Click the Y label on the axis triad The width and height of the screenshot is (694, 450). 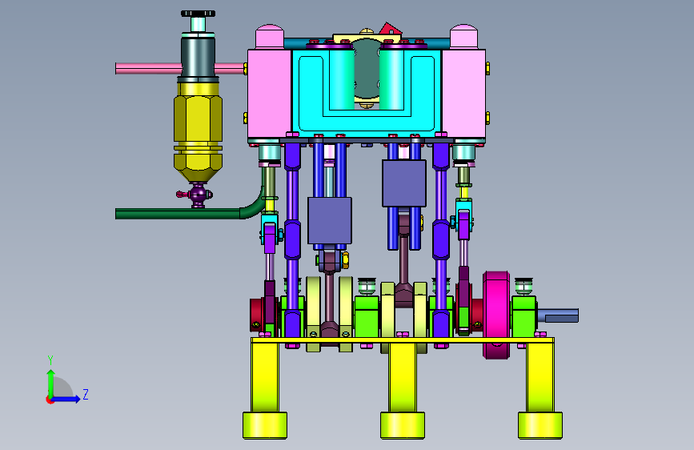50,360
